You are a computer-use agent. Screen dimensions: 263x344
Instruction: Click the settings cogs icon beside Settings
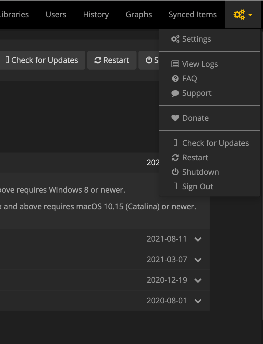pos(175,39)
